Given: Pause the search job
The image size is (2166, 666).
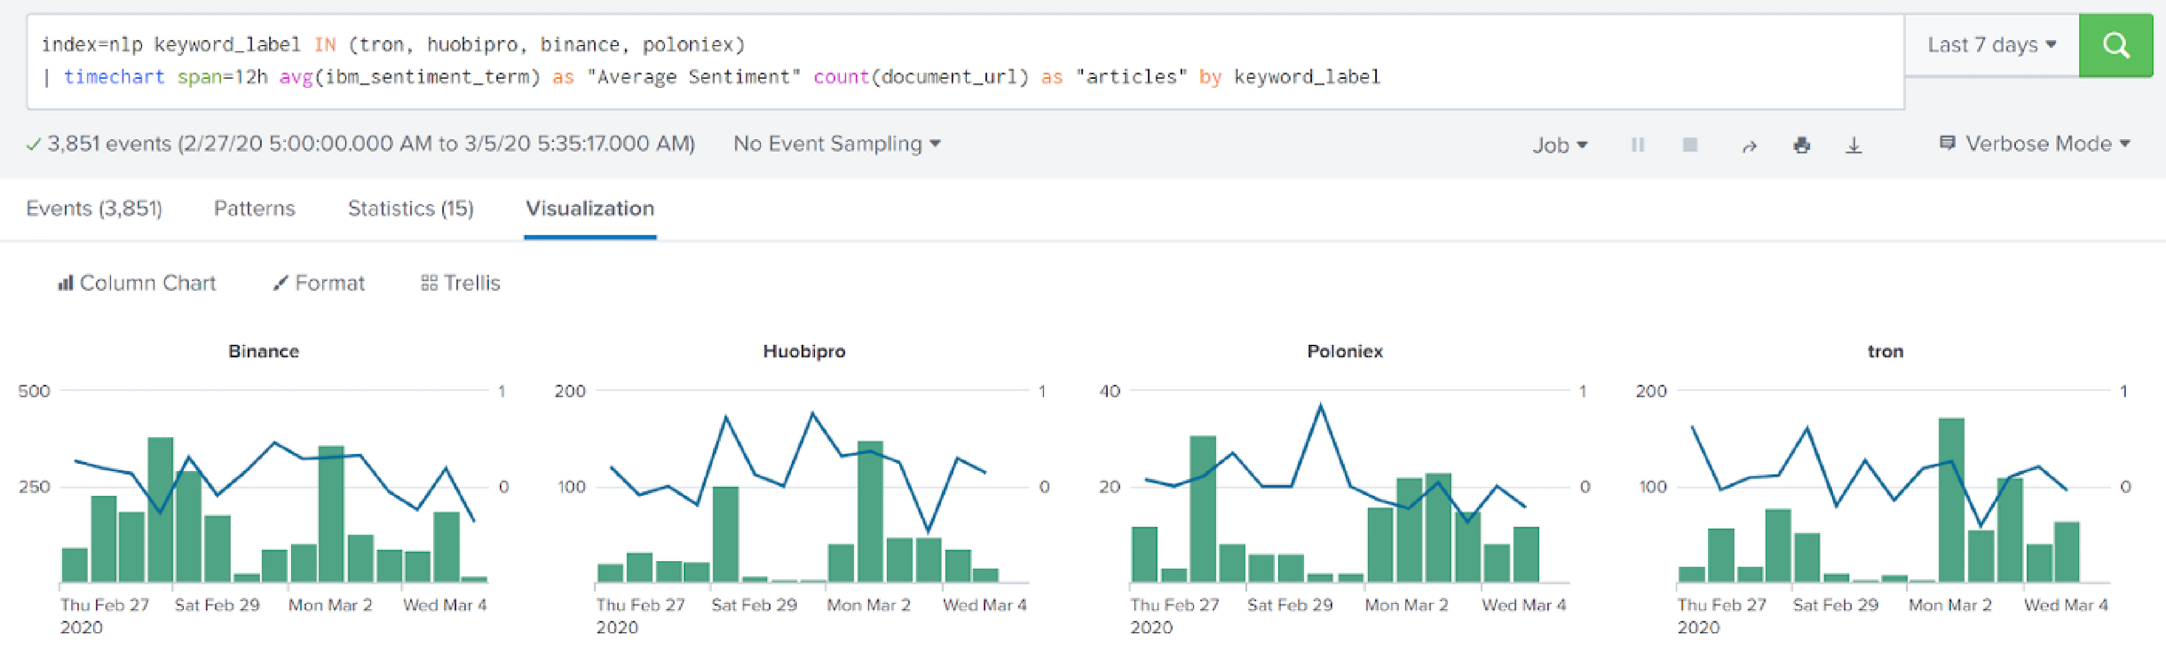Looking at the screenshot, I should tap(1637, 144).
